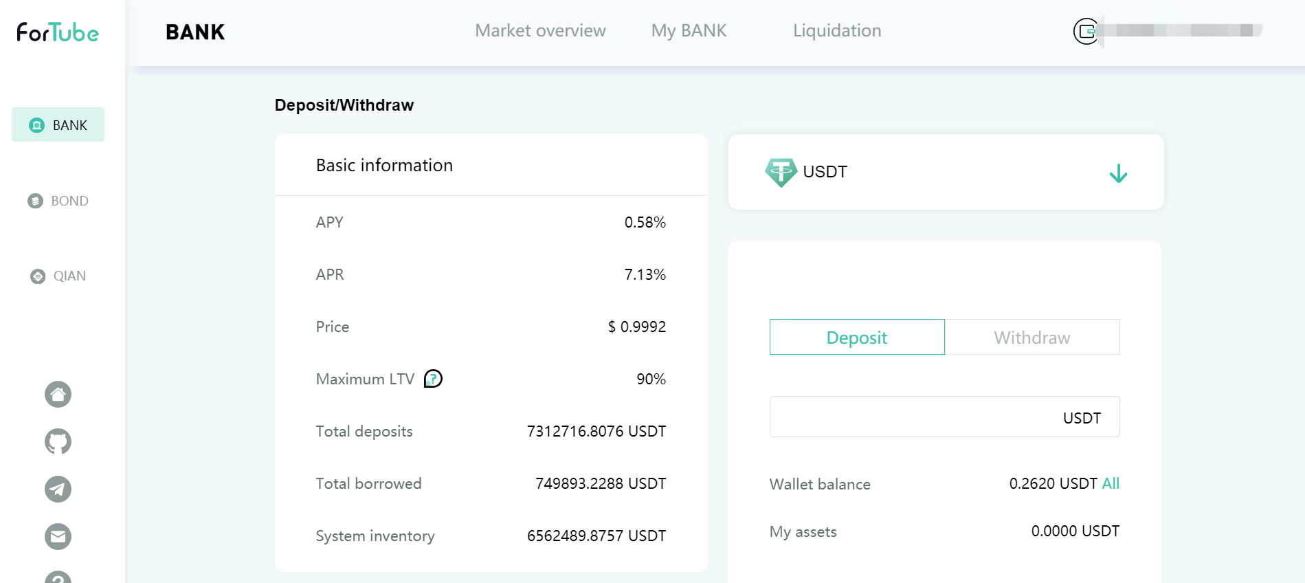The width and height of the screenshot is (1305, 583).
Task: Switch to the Withdraw tab
Action: [x=1032, y=338]
